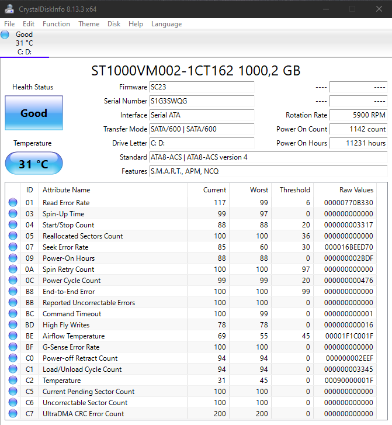The height and width of the screenshot is (425, 392).
Task: Select the Read Error Rate attribute name
Action: (66, 203)
